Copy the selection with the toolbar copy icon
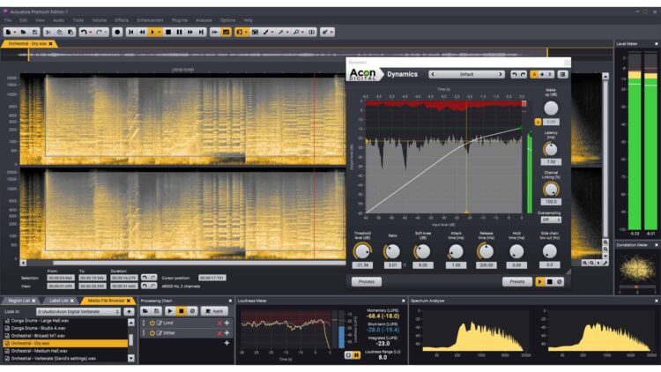The width and height of the screenshot is (661, 372). point(59,32)
